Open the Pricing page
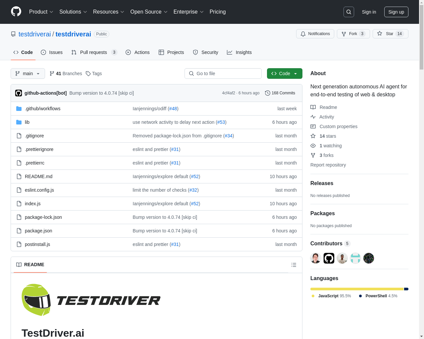 click(x=218, y=12)
